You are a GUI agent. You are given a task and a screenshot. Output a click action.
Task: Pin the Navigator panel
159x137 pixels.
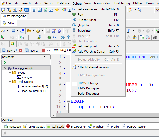[44, 57]
